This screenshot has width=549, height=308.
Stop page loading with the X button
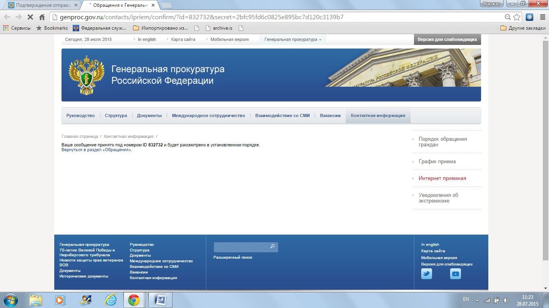tap(30, 17)
